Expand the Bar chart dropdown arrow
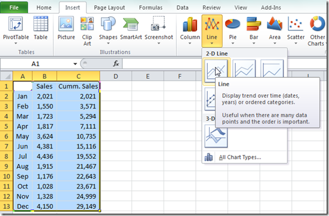The image size is (329, 216). pyautogui.click(x=254, y=44)
